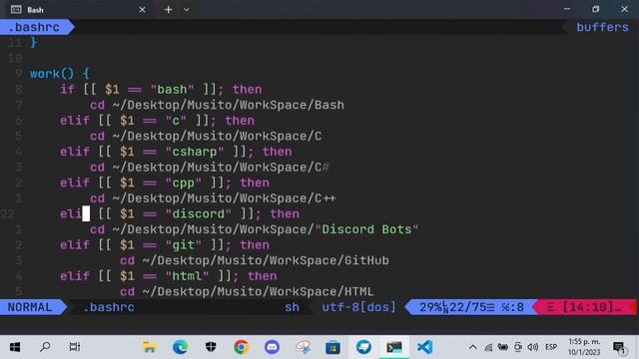639x359 pixels.
Task: Open the clock and calendar flyout
Action: (x=584, y=347)
